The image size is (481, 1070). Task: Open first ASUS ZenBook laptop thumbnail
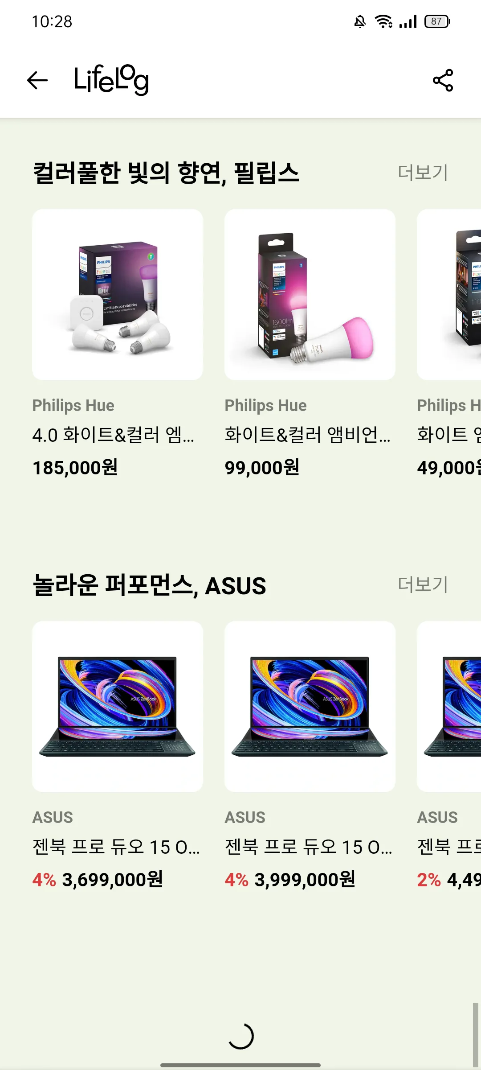[118, 707]
